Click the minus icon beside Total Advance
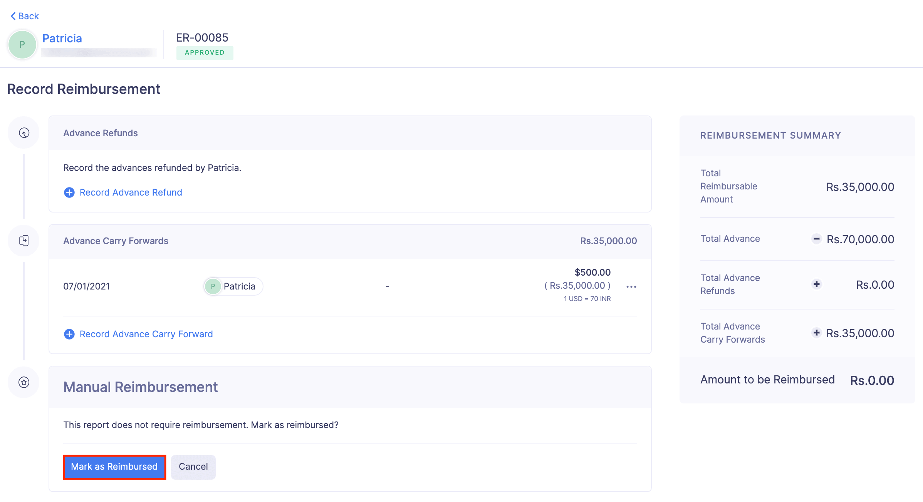The image size is (923, 502). click(816, 239)
